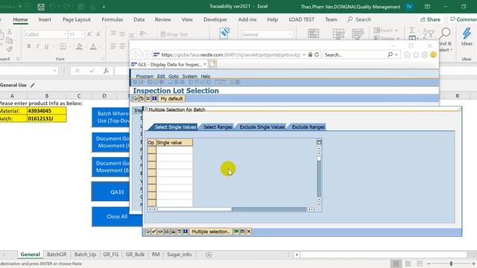Click the Execute clock icon under Inspection Lot Selection
Viewport: 477px width, 268px height.
tap(136, 98)
